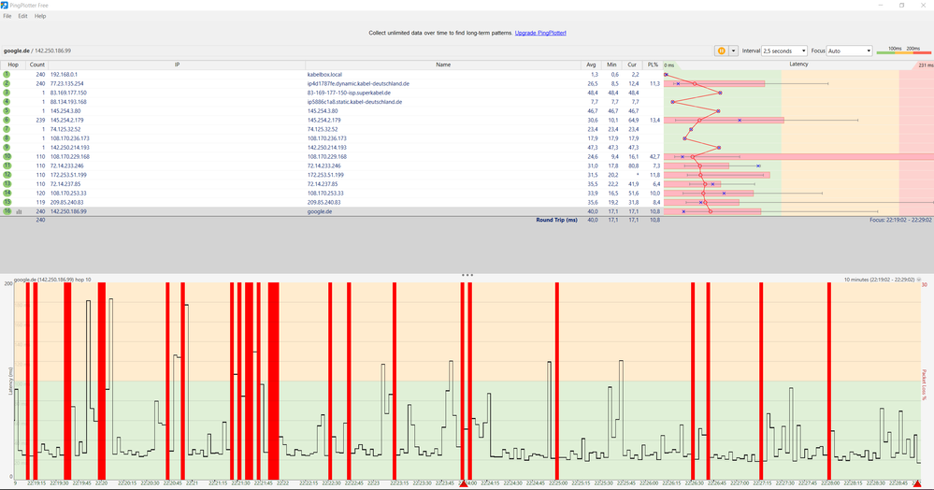
Task: Click the Cur column header
Action: pyautogui.click(x=632, y=65)
